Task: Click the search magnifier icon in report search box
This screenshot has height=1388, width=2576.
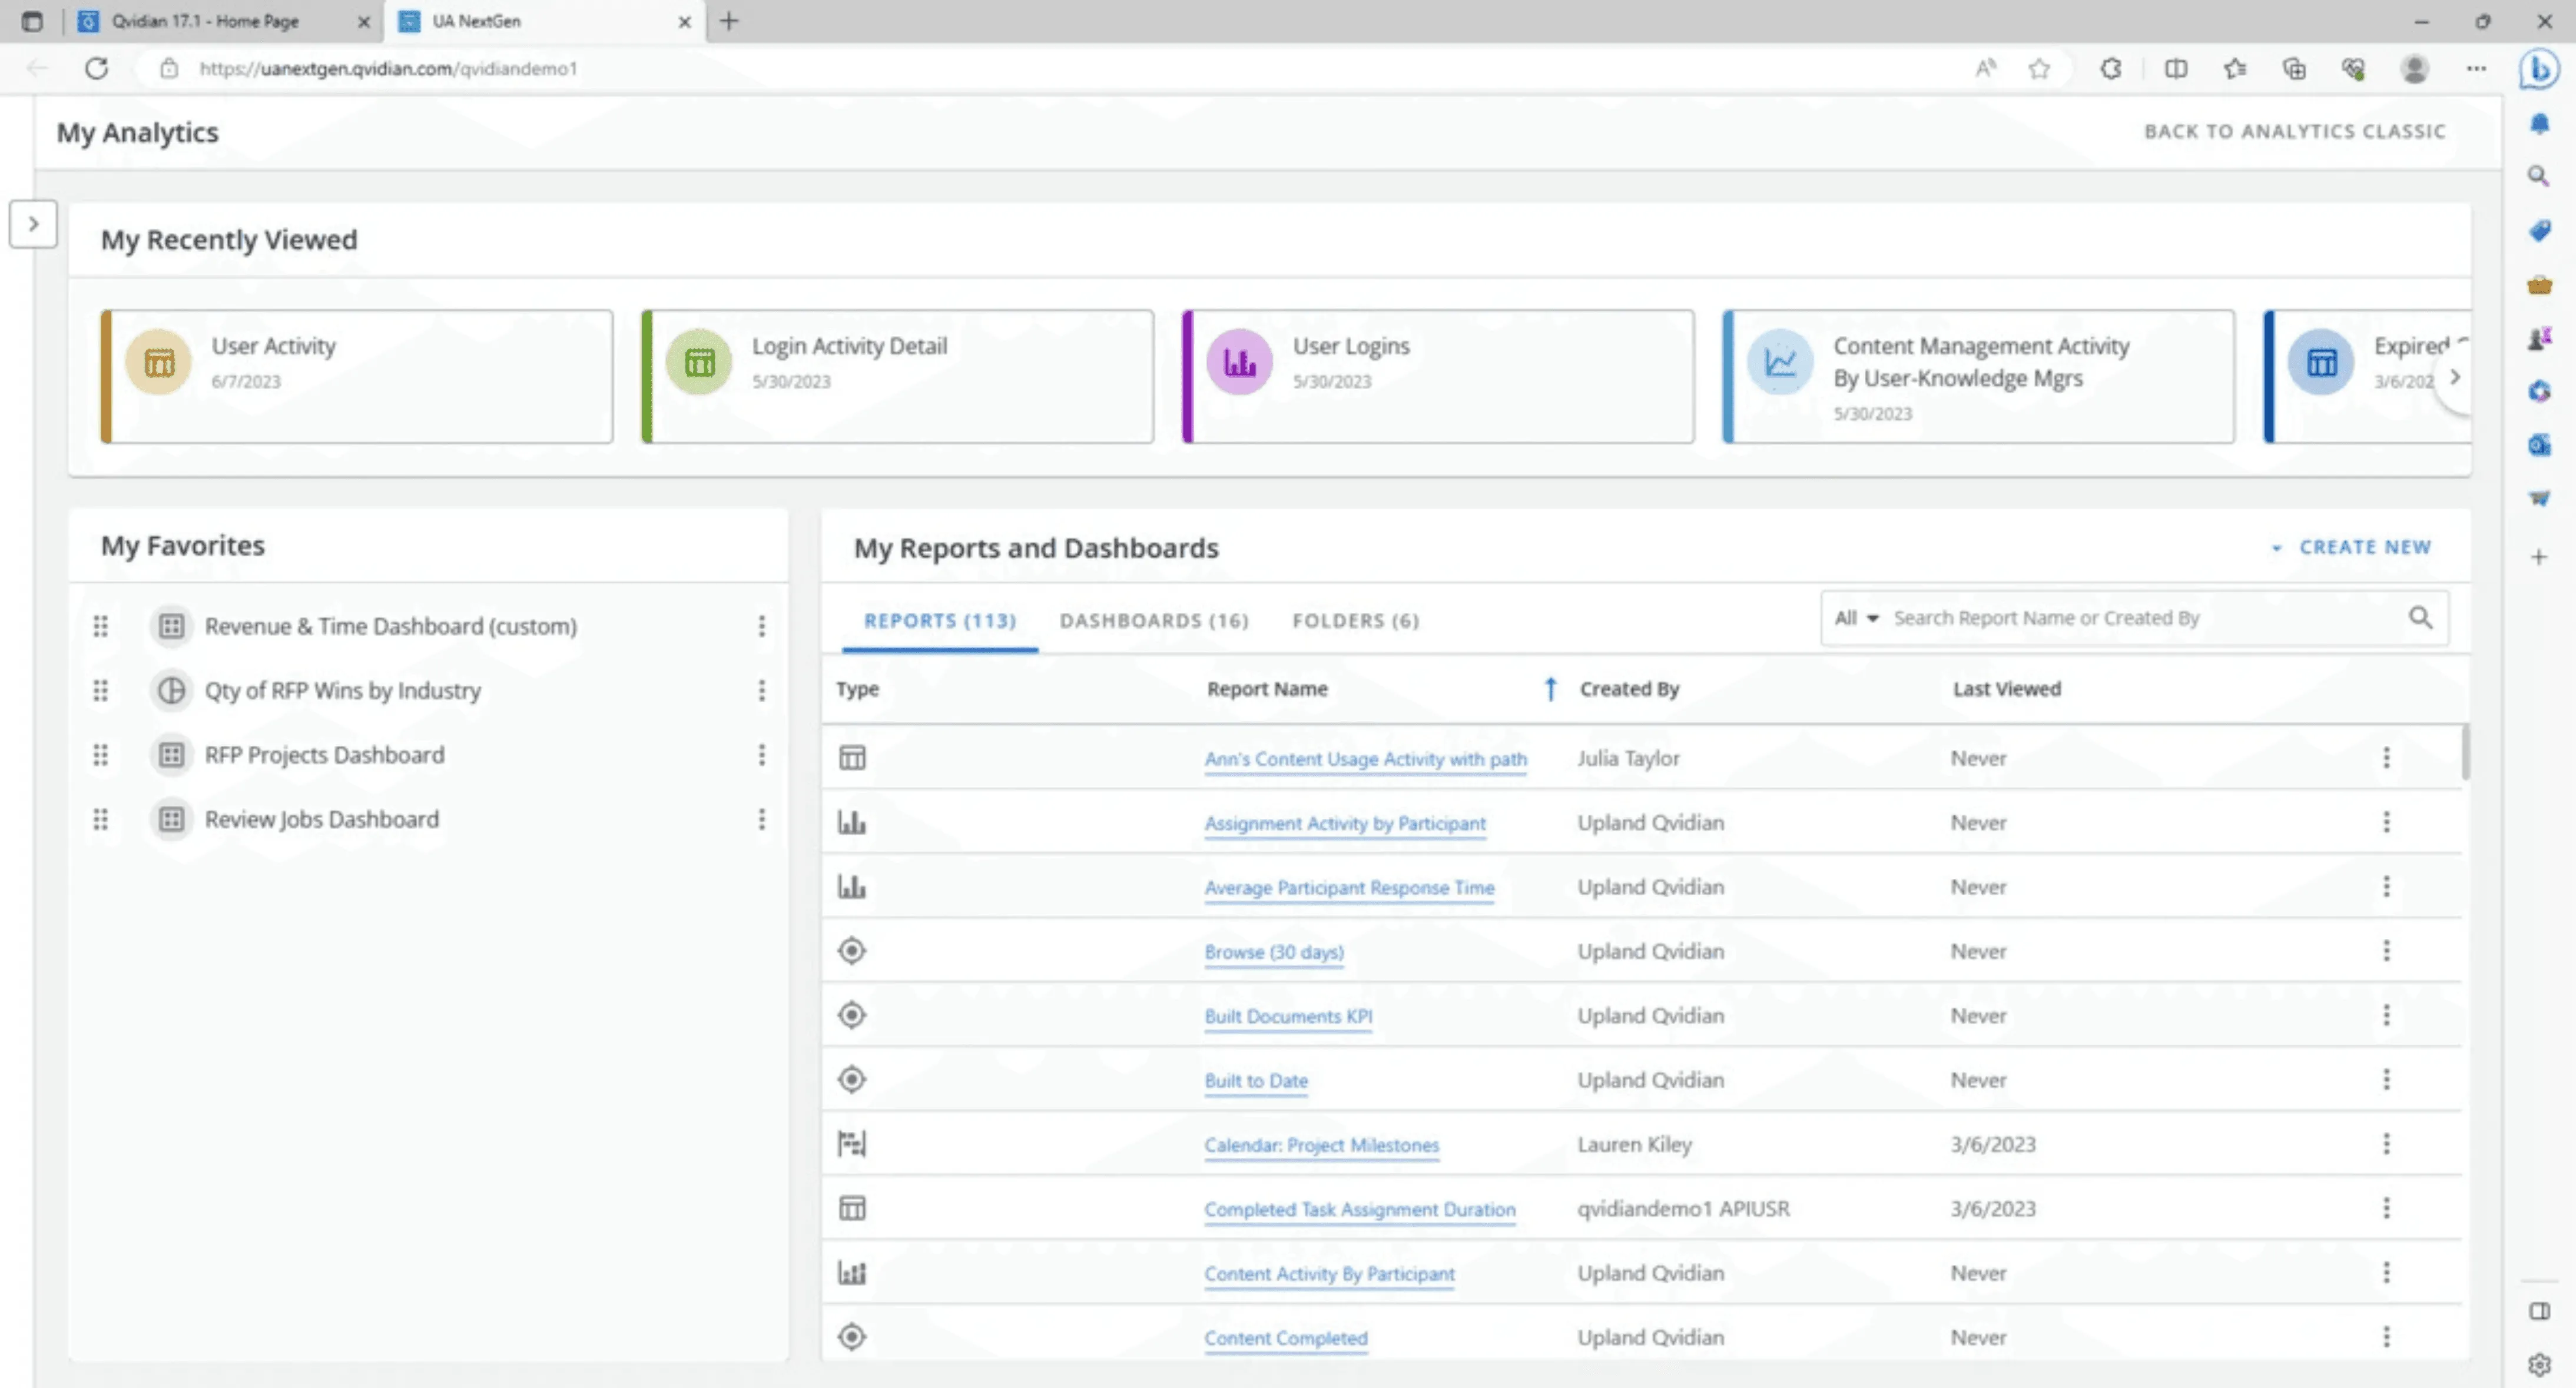Action: click(x=2420, y=618)
